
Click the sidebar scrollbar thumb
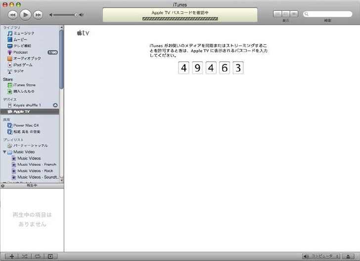tap(61, 60)
